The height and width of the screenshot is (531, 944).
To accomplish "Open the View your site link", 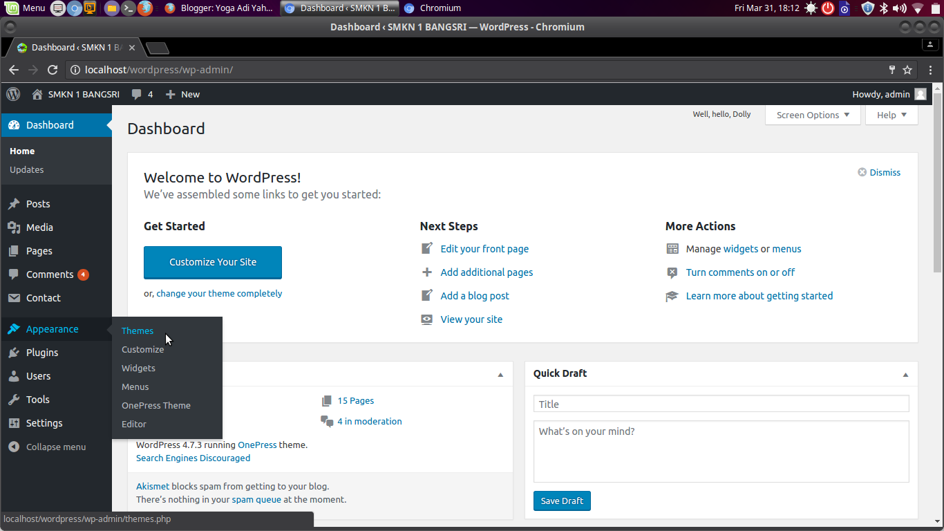I will point(471,319).
